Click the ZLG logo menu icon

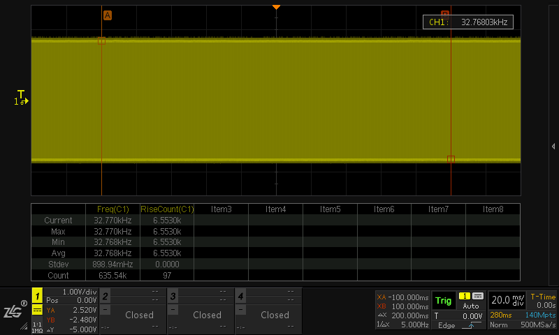tap(14, 311)
